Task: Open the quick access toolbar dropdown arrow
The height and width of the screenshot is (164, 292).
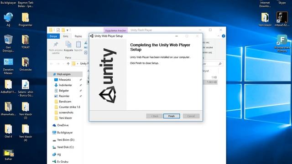Action: click(x=68, y=30)
